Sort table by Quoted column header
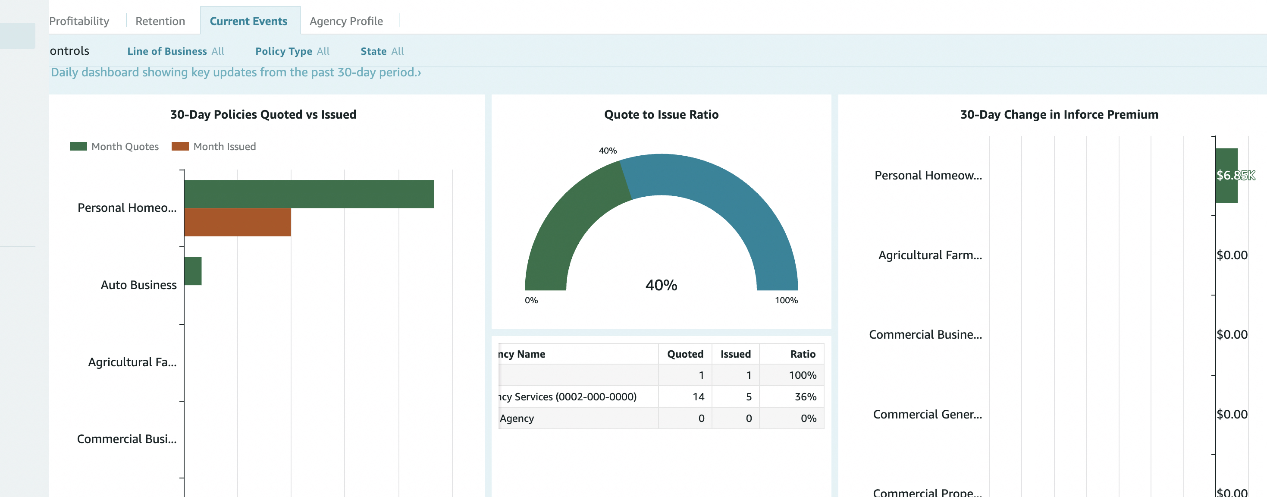The height and width of the screenshot is (497, 1267). (x=685, y=354)
